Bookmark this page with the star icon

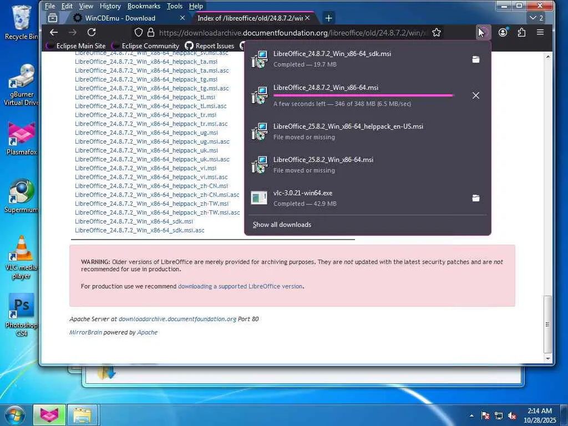tap(437, 33)
